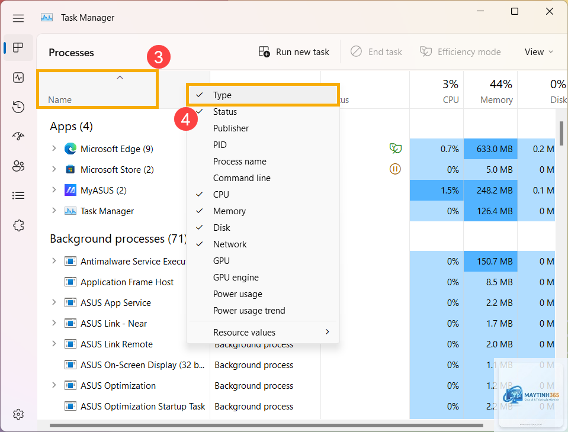Click the horizontal scrollbar thumb

(x=267, y=425)
